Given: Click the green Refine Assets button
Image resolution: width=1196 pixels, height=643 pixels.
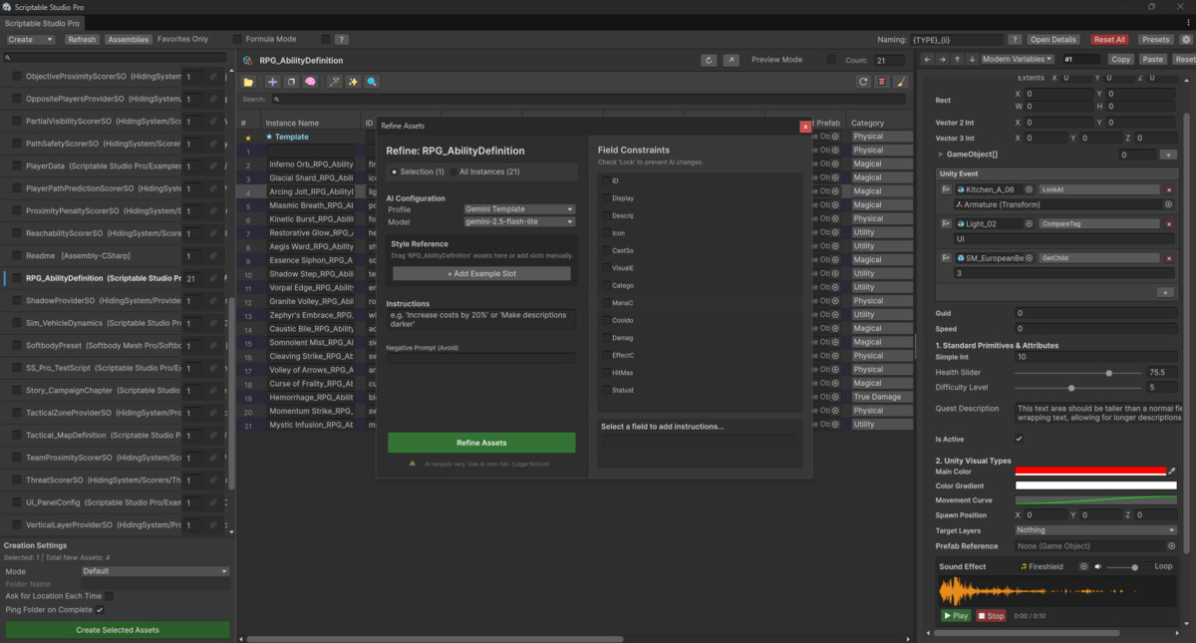Looking at the screenshot, I should pos(481,442).
